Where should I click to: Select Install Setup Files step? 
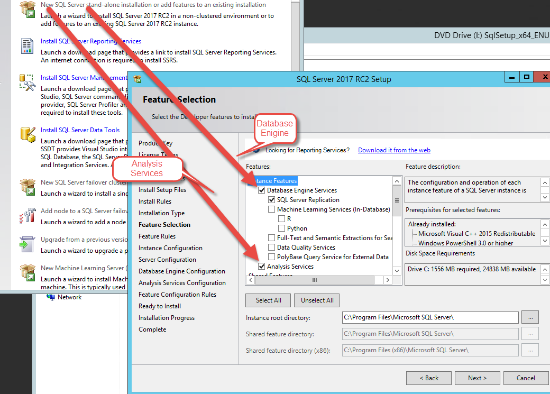point(162,190)
